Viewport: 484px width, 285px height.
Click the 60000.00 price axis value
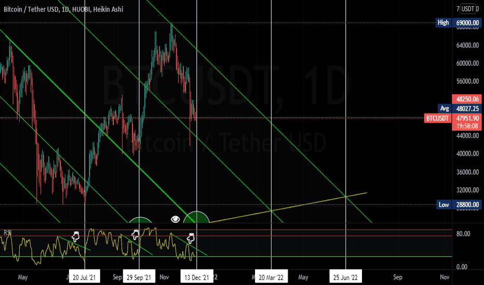pyautogui.click(x=467, y=63)
